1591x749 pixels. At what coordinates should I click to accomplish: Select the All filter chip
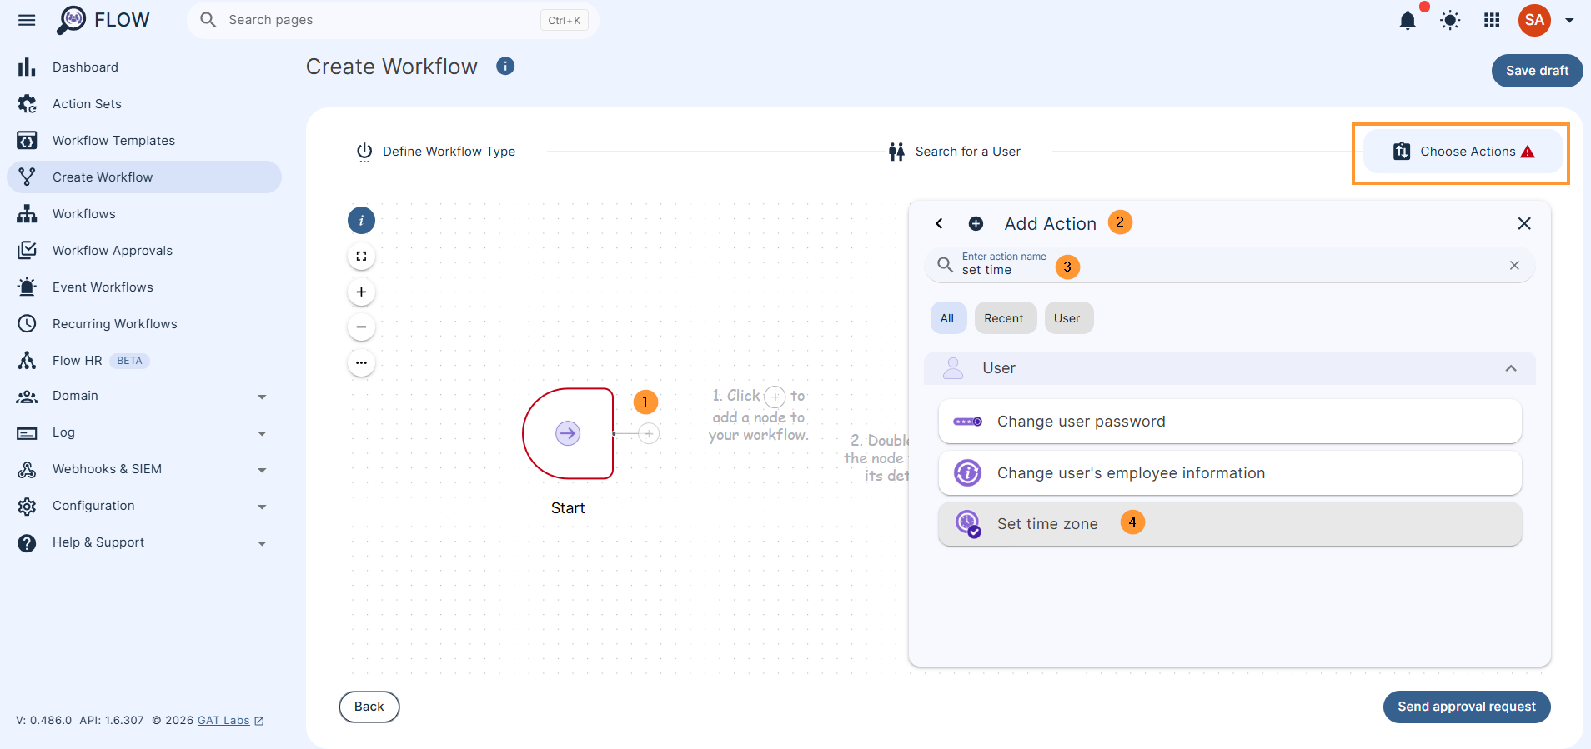coord(947,318)
